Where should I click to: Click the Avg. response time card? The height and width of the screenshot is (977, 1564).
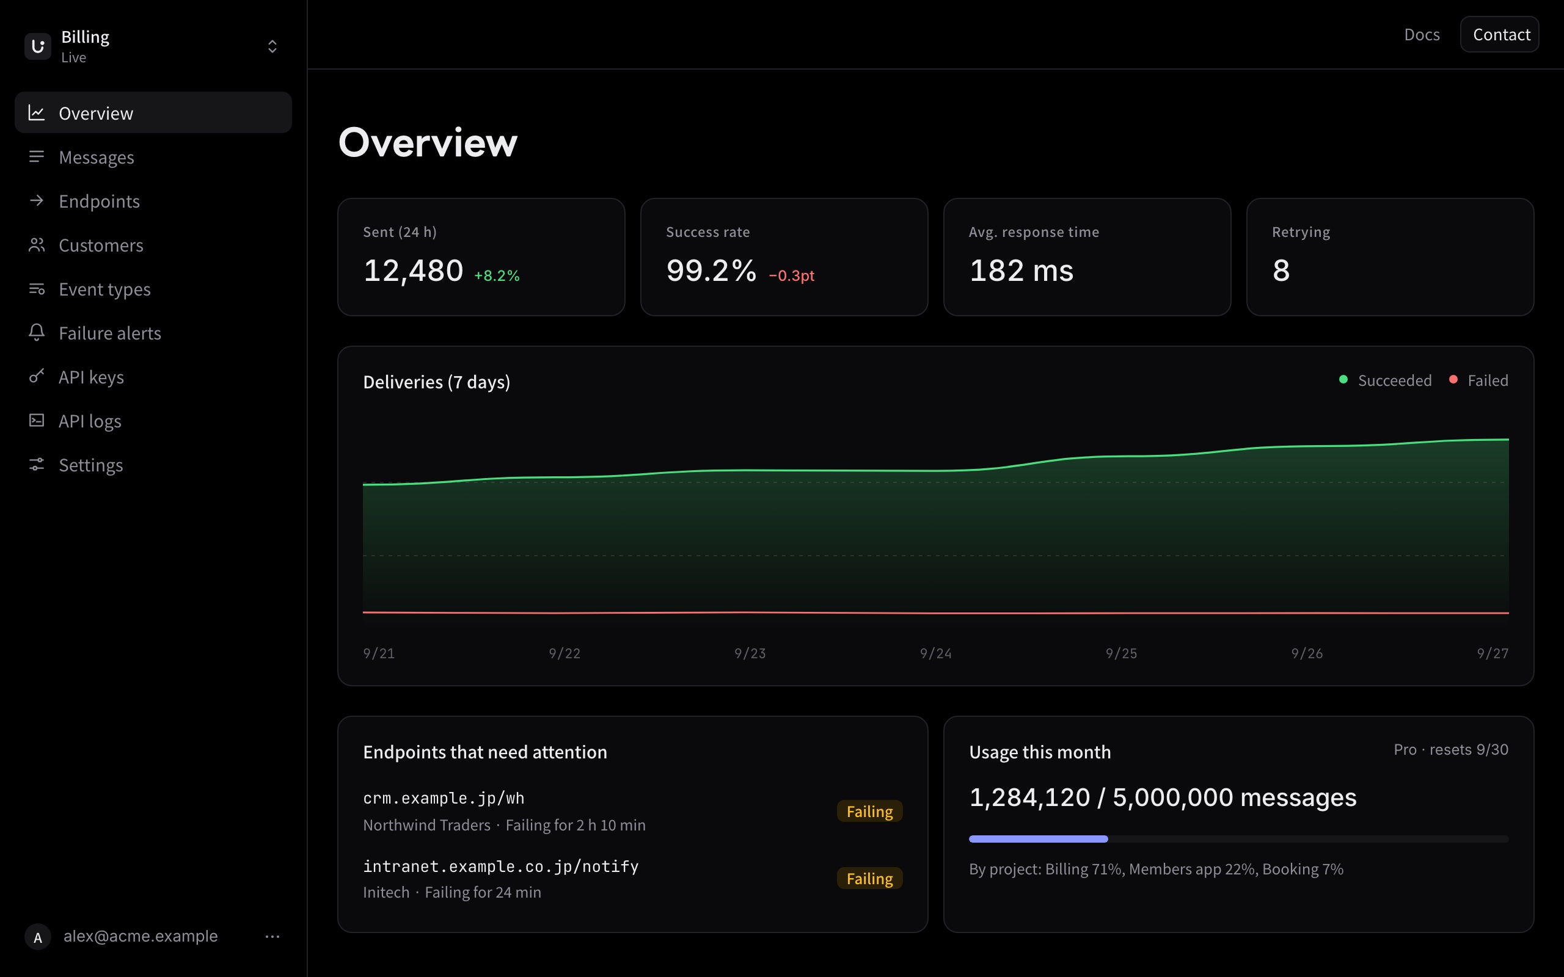(1087, 257)
